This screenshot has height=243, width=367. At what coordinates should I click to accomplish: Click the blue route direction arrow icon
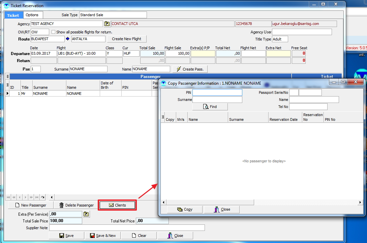pyautogui.click(x=67, y=39)
